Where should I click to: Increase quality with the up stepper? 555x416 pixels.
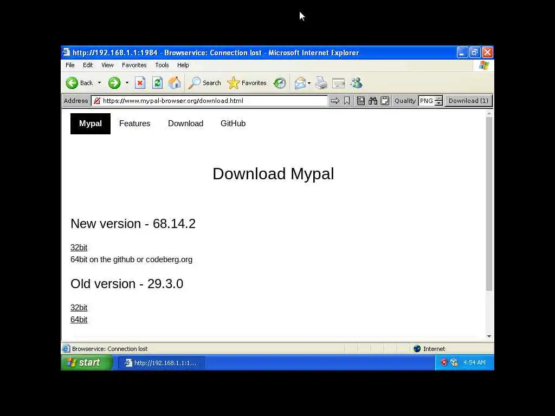pos(439,99)
